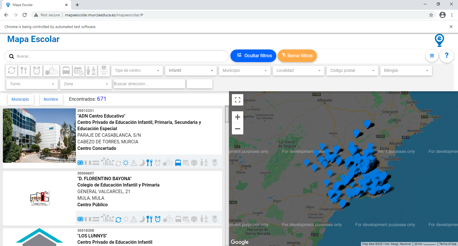Open a new Chrome tab

[77, 5]
